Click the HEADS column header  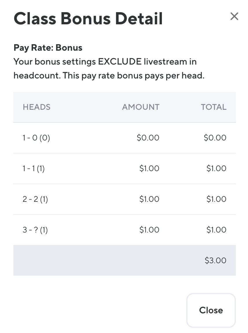point(37,107)
